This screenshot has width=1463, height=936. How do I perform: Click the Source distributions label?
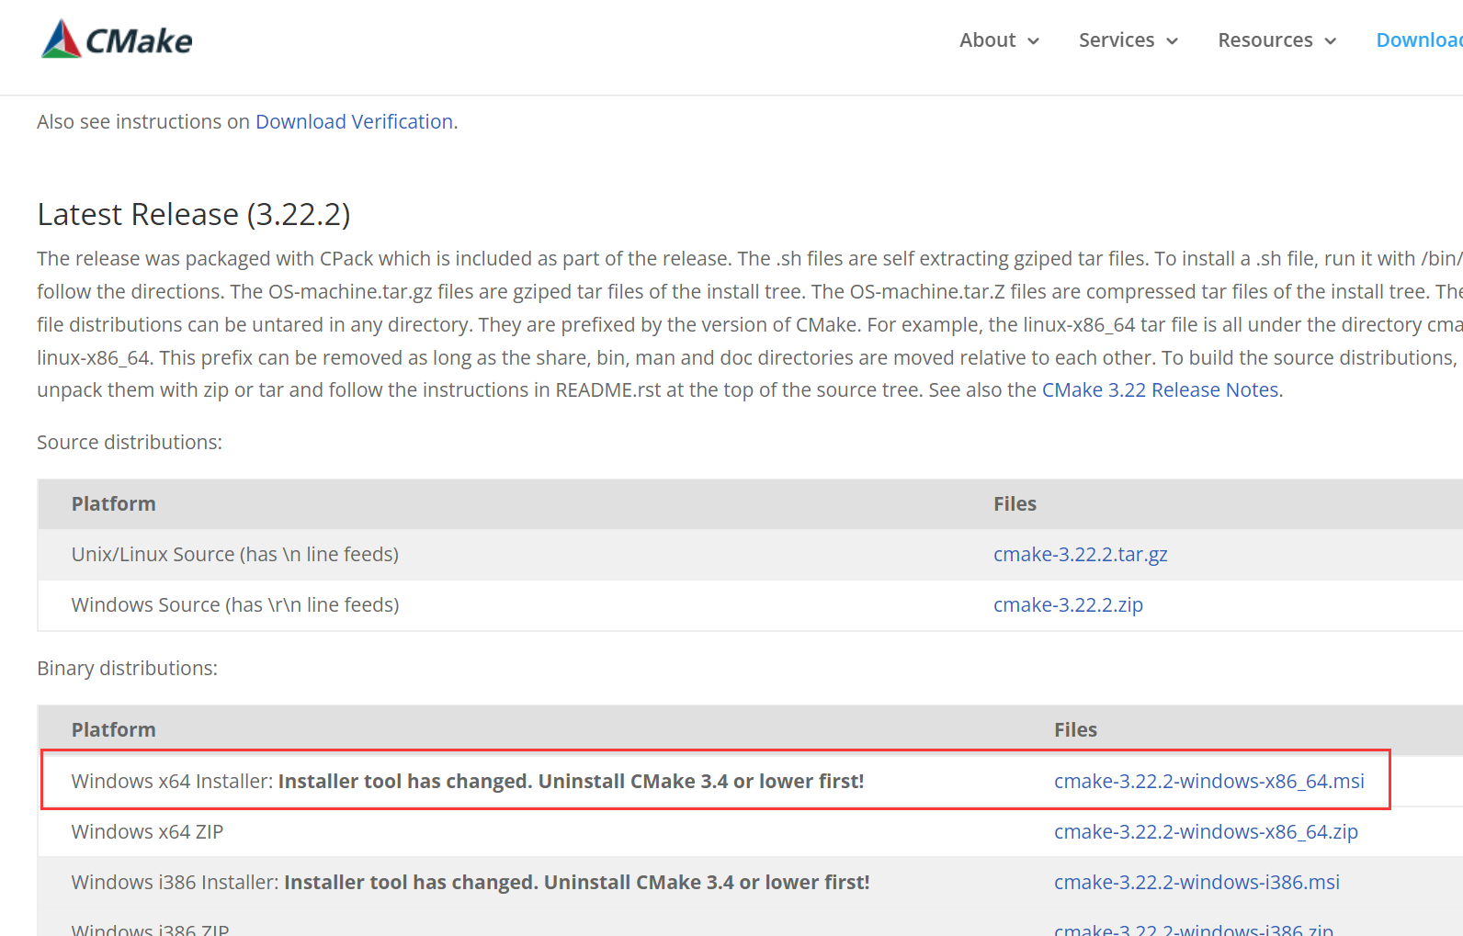point(130,443)
